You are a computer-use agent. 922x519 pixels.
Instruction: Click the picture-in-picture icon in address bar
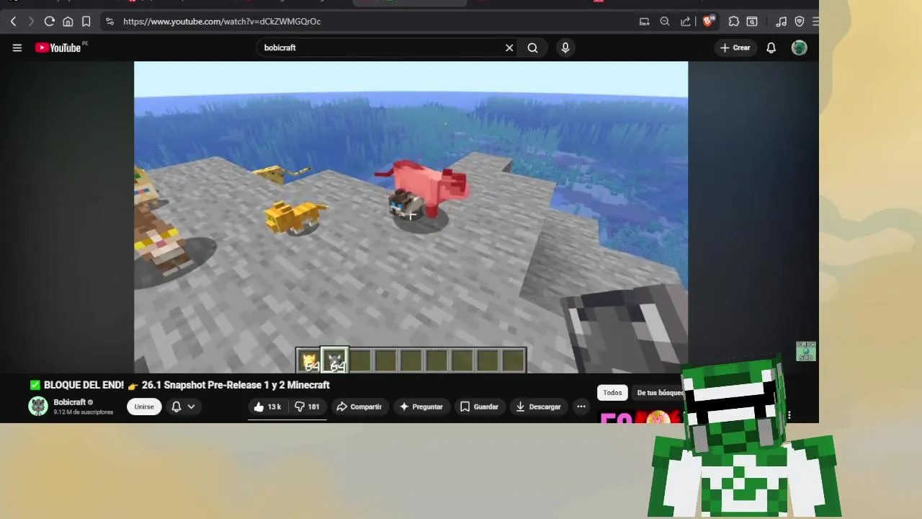(644, 22)
